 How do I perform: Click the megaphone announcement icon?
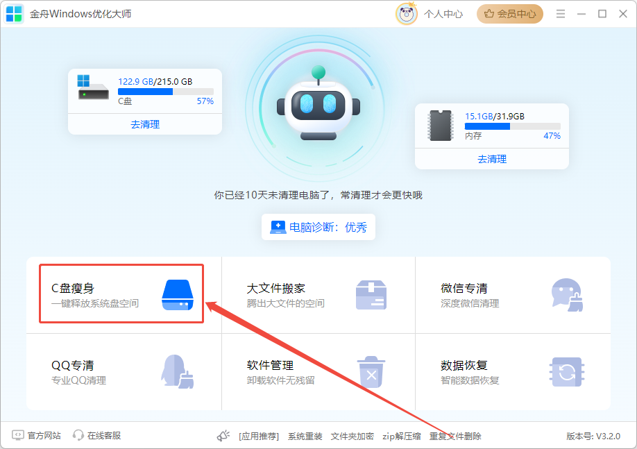pos(223,436)
